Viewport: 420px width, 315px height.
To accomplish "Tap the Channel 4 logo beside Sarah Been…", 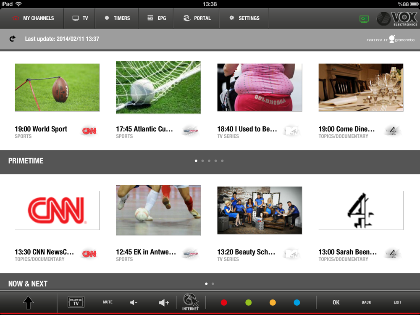I will click(393, 254).
